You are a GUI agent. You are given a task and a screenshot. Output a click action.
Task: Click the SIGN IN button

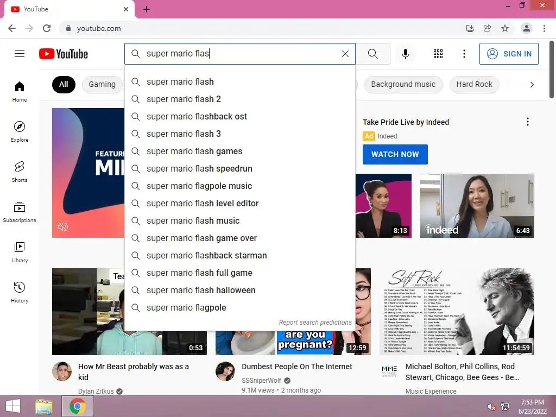click(509, 54)
